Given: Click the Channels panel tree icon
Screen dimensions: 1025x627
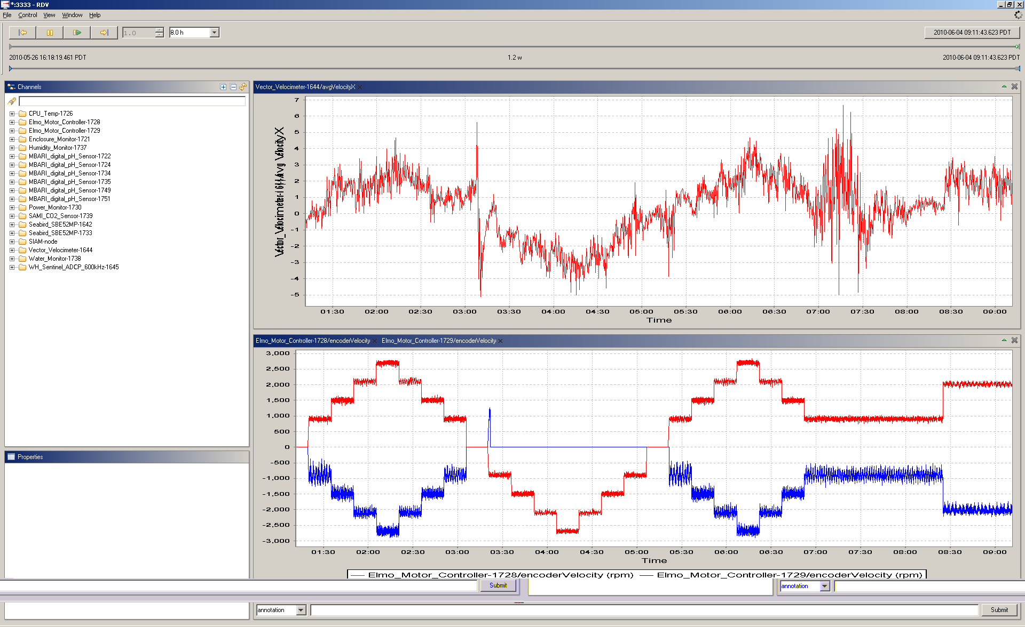Looking at the screenshot, I should [x=11, y=87].
